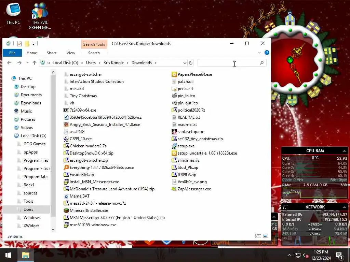Open the File menu
The height and width of the screenshot is (262, 350).
12,53
